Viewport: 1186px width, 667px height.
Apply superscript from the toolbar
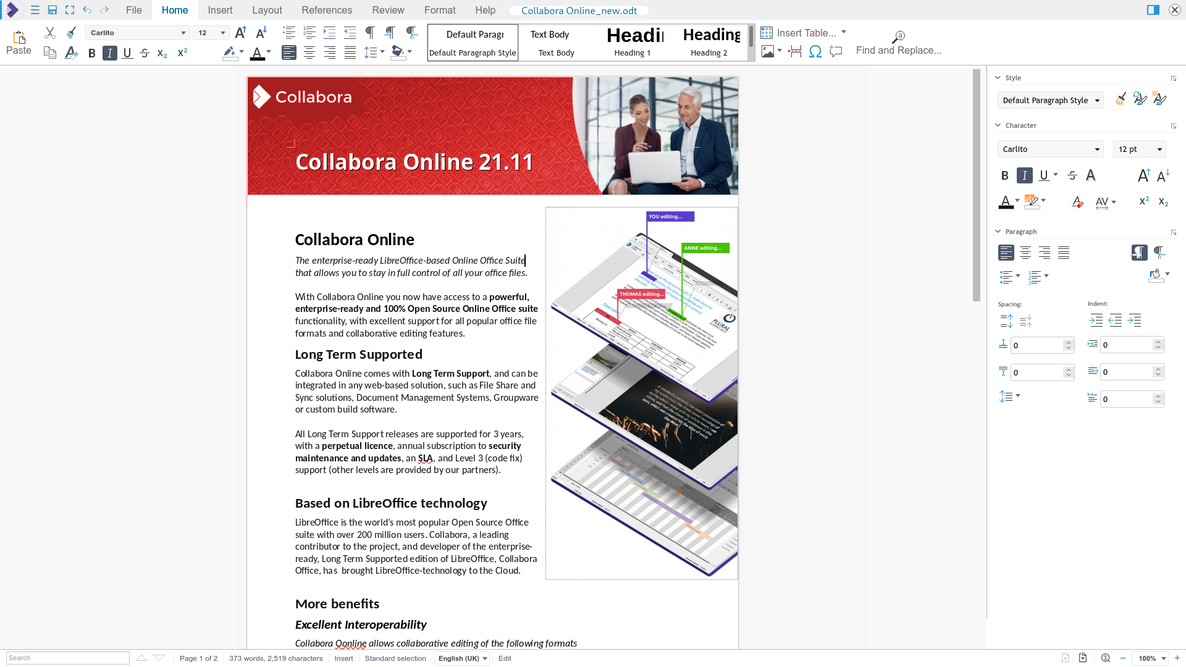pyautogui.click(x=182, y=53)
